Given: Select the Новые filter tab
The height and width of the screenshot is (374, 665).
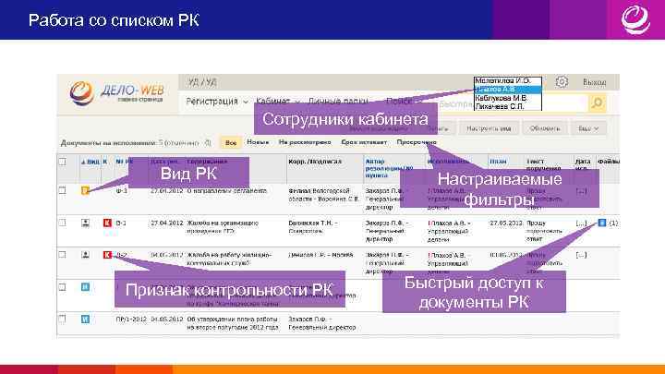Looking at the screenshot, I should [x=258, y=142].
